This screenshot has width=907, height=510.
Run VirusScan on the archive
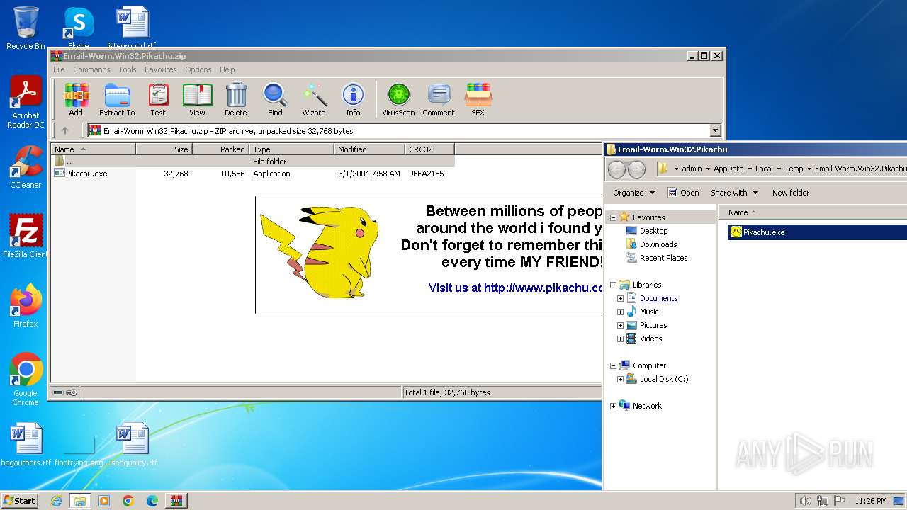point(398,99)
